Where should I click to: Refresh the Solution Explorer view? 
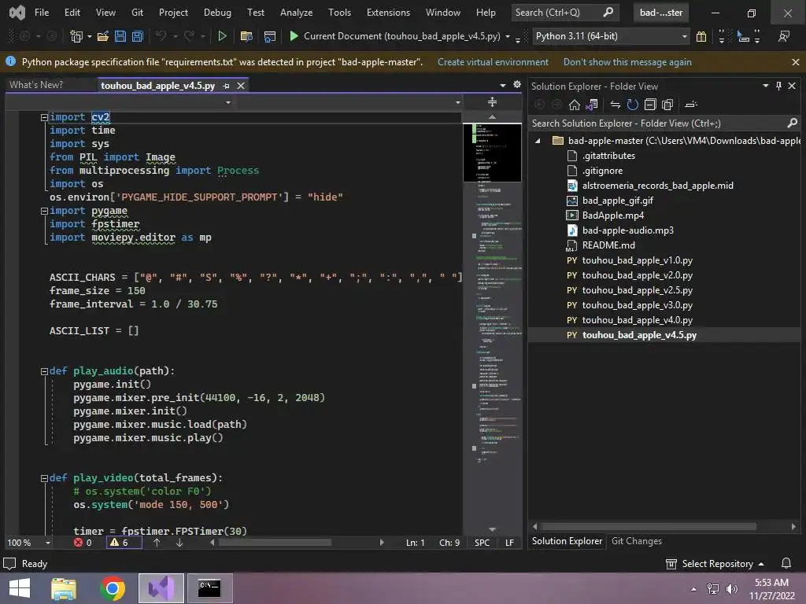pyautogui.click(x=633, y=105)
